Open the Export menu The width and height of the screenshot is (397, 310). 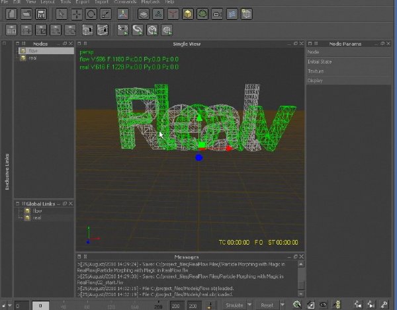coord(82,2)
